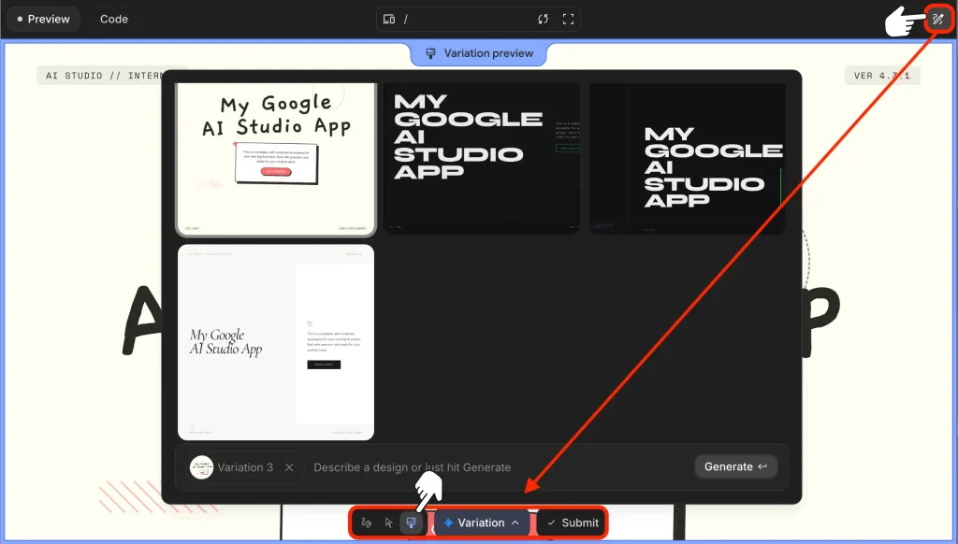
Task: Click the Submit button
Action: click(573, 523)
